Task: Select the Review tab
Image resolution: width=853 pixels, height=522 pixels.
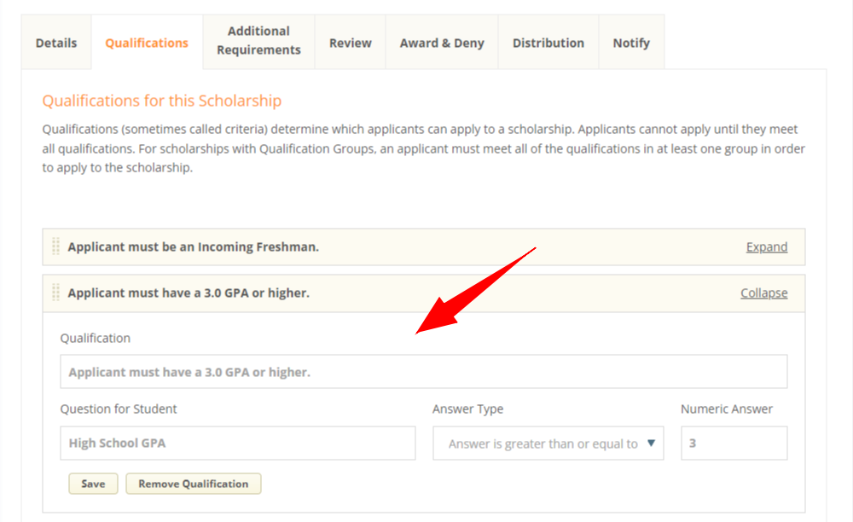Action: pos(350,41)
